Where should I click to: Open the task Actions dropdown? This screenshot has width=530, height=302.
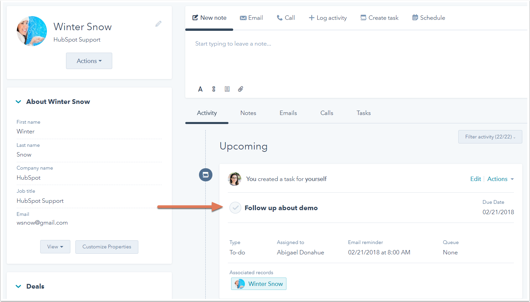(x=501, y=179)
